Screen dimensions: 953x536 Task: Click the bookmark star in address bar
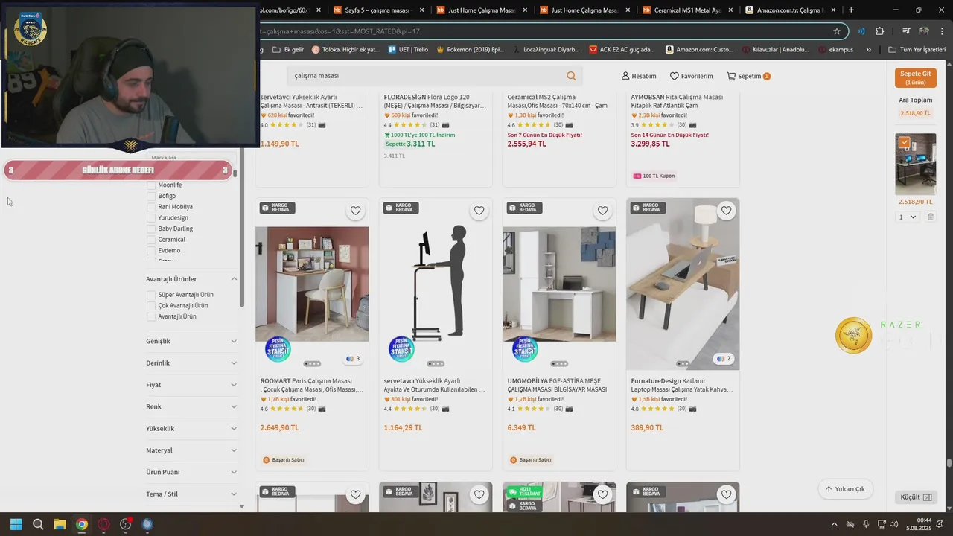coord(837,31)
